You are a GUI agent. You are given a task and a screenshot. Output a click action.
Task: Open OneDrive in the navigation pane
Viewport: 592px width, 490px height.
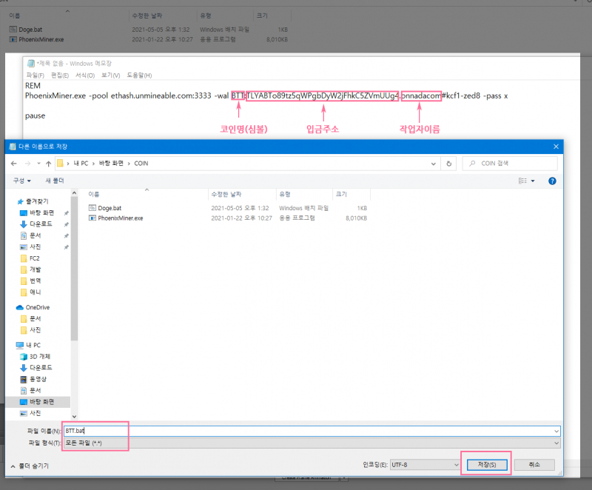tap(36, 307)
